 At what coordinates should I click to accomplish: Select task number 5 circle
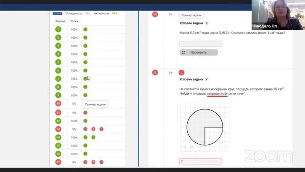[58, 62]
